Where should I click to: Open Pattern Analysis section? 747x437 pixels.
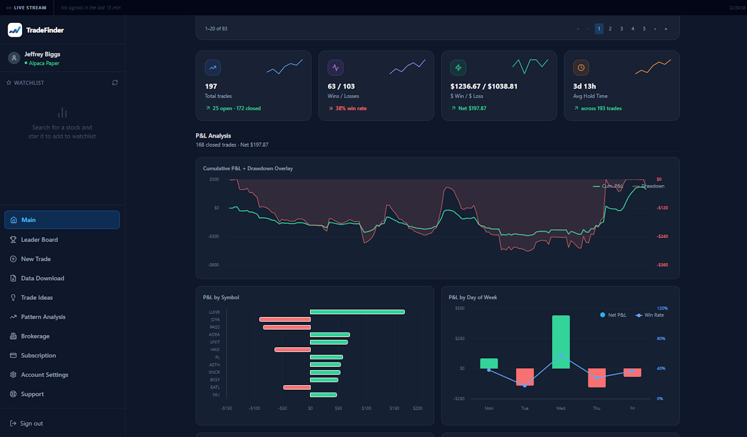point(62,317)
